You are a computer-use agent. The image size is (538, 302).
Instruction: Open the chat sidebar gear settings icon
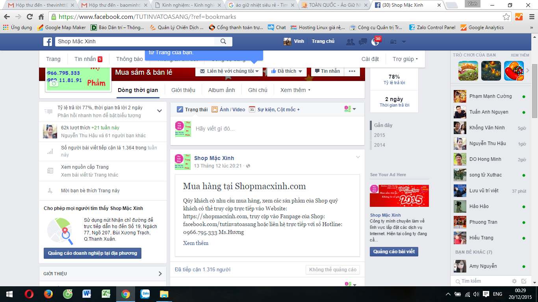(x=514, y=281)
